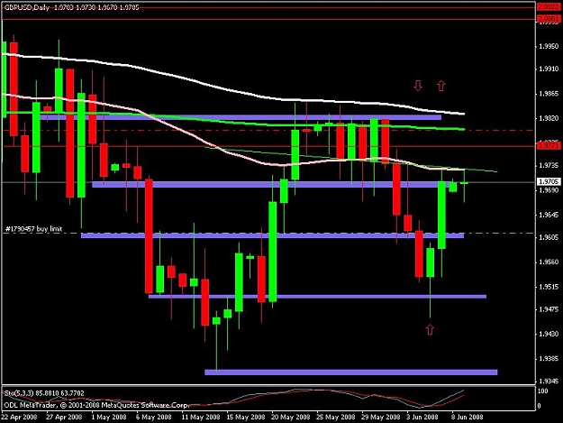Click the 8 Jun 2008 date label
The image size is (563, 423).
468,417
